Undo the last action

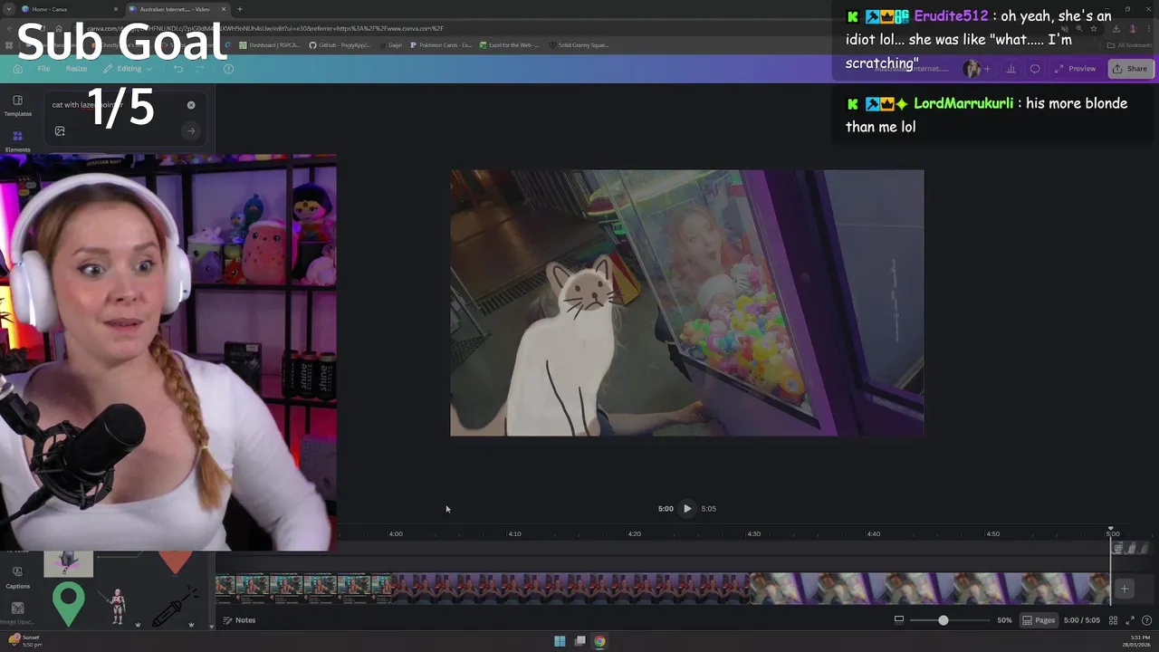tap(178, 69)
